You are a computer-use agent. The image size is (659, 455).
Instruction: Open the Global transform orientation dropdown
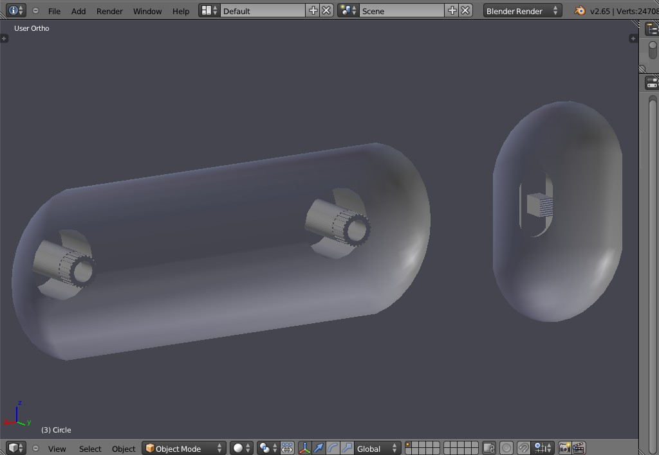coord(378,448)
